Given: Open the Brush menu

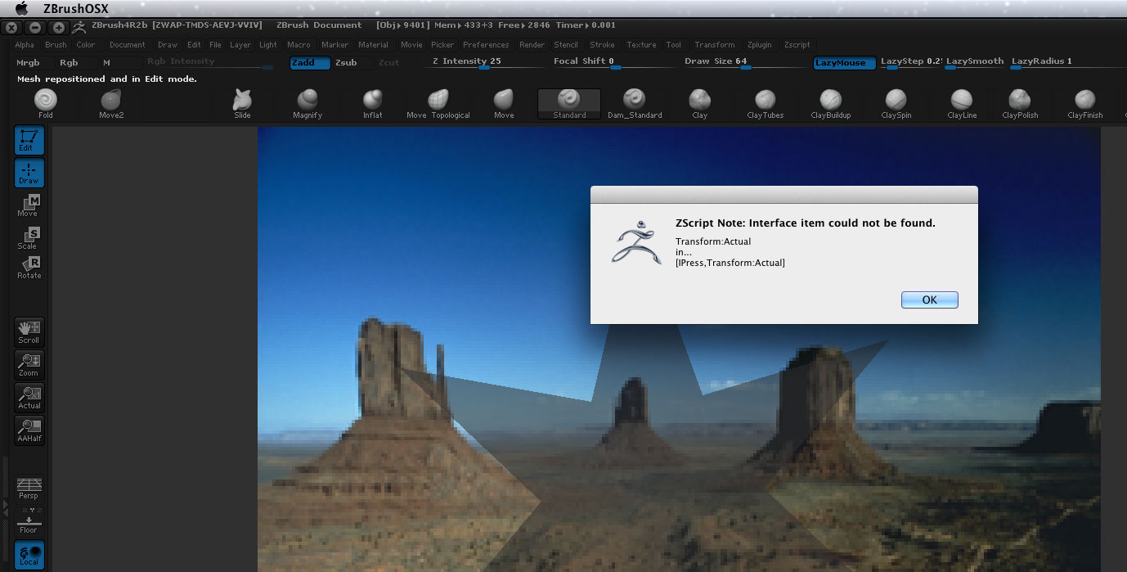Looking at the screenshot, I should point(56,45).
